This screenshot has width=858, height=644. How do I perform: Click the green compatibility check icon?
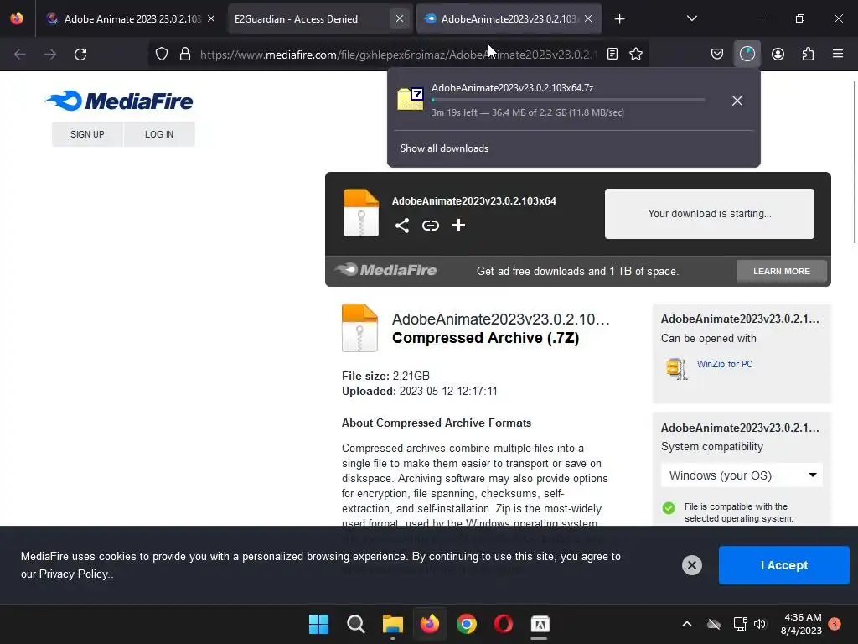(x=669, y=507)
